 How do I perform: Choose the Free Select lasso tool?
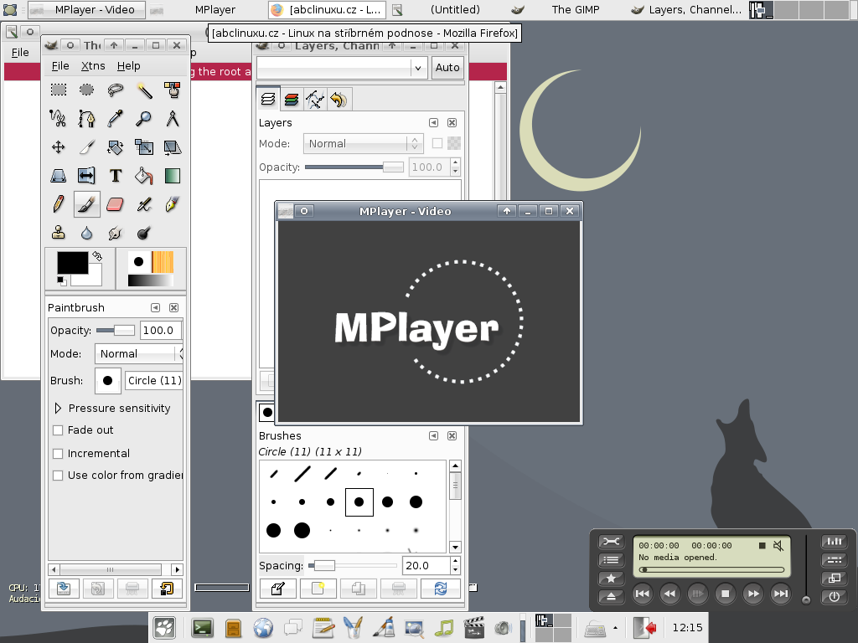point(115,90)
